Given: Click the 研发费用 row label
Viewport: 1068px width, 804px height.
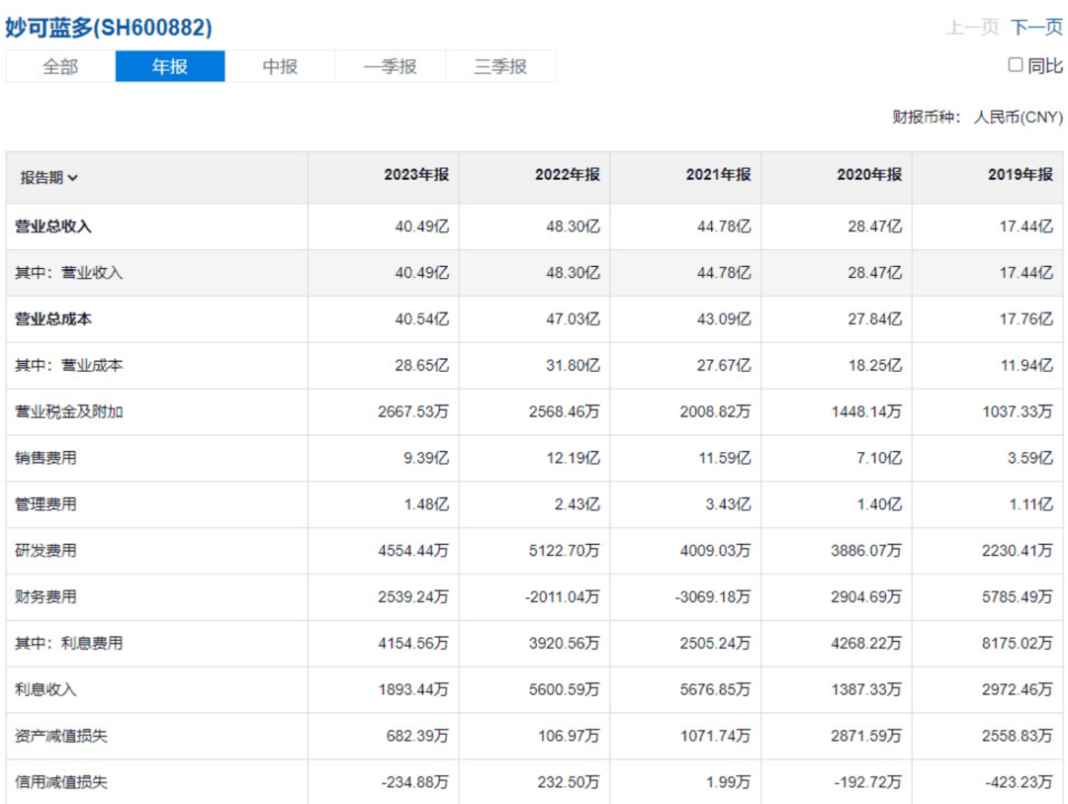Looking at the screenshot, I should pos(45,551).
